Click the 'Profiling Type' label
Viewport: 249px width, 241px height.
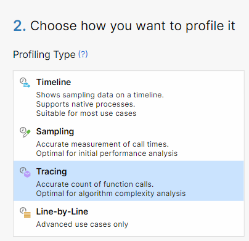44,55
